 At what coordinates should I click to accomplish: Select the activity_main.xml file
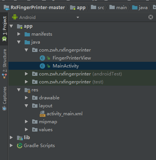click(64, 114)
